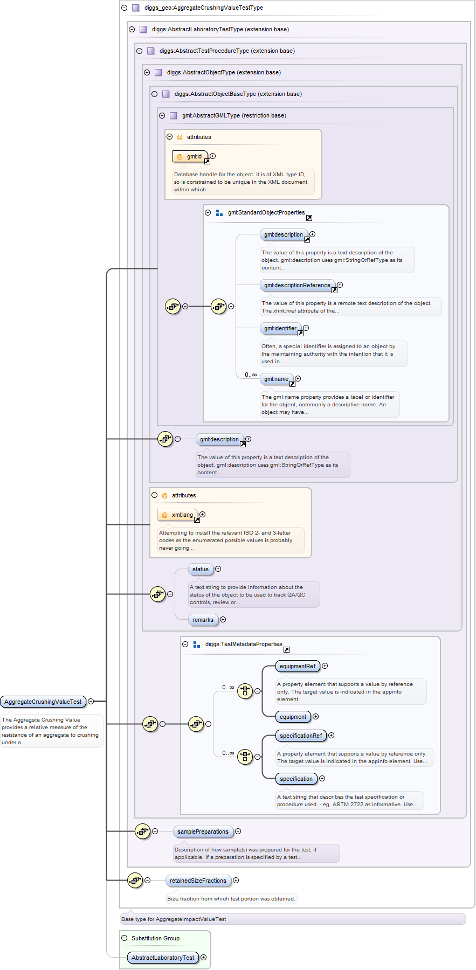The height and width of the screenshot is (970, 476).
Task: Click the gml:id attribute reference arrow icon
Action: 207,161
